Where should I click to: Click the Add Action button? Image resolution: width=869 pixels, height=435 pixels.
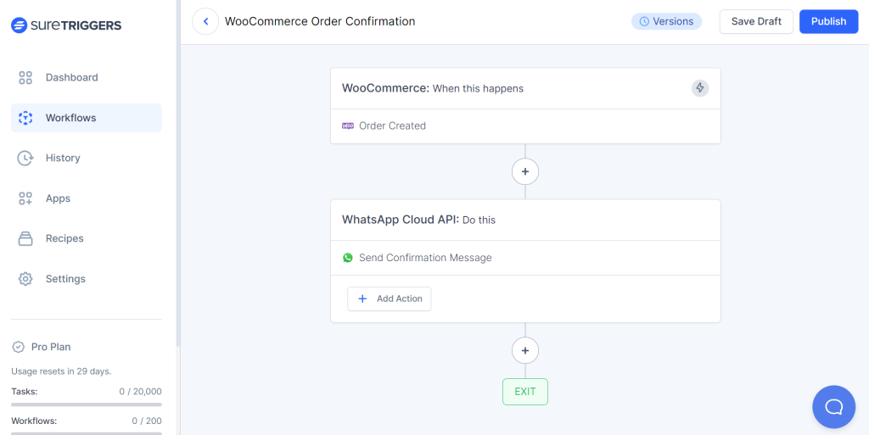coord(390,298)
